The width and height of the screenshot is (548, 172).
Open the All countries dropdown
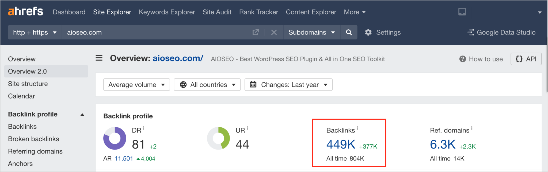click(x=207, y=85)
